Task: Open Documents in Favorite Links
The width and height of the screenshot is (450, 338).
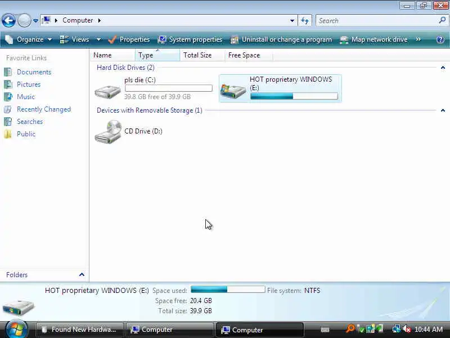Action: pyautogui.click(x=34, y=72)
